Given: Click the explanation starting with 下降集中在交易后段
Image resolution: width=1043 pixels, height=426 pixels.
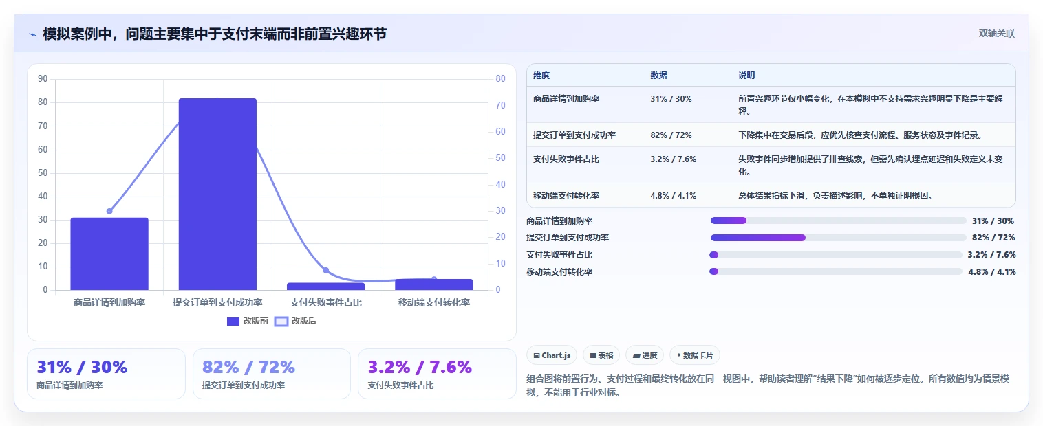Looking at the screenshot, I should point(860,135).
